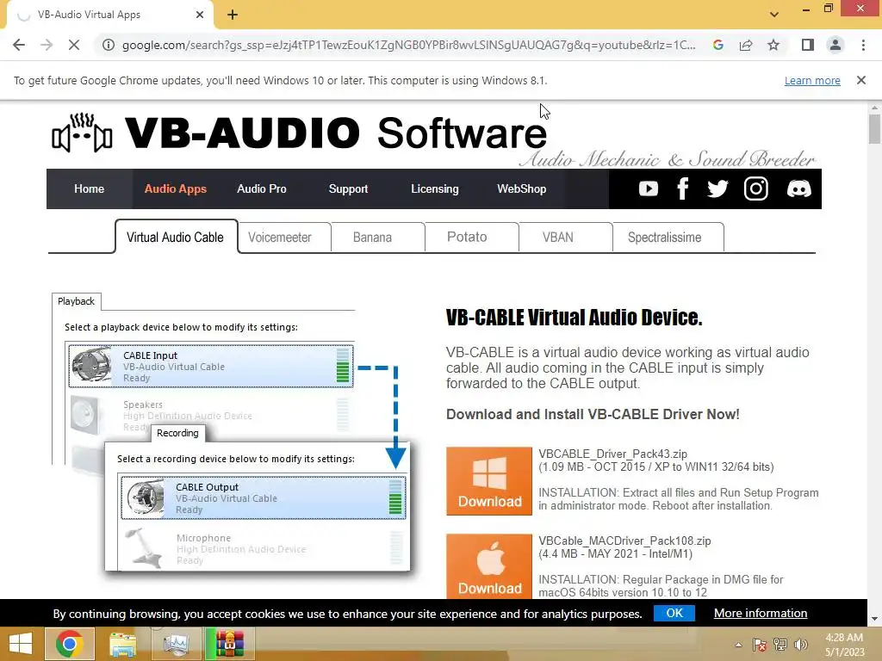Open the WebShop menu item
This screenshot has width=882, height=661.
pyautogui.click(x=521, y=188)
